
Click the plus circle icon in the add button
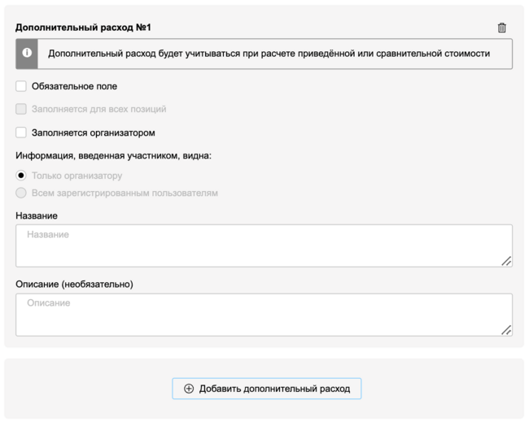(x=189, y=389)
